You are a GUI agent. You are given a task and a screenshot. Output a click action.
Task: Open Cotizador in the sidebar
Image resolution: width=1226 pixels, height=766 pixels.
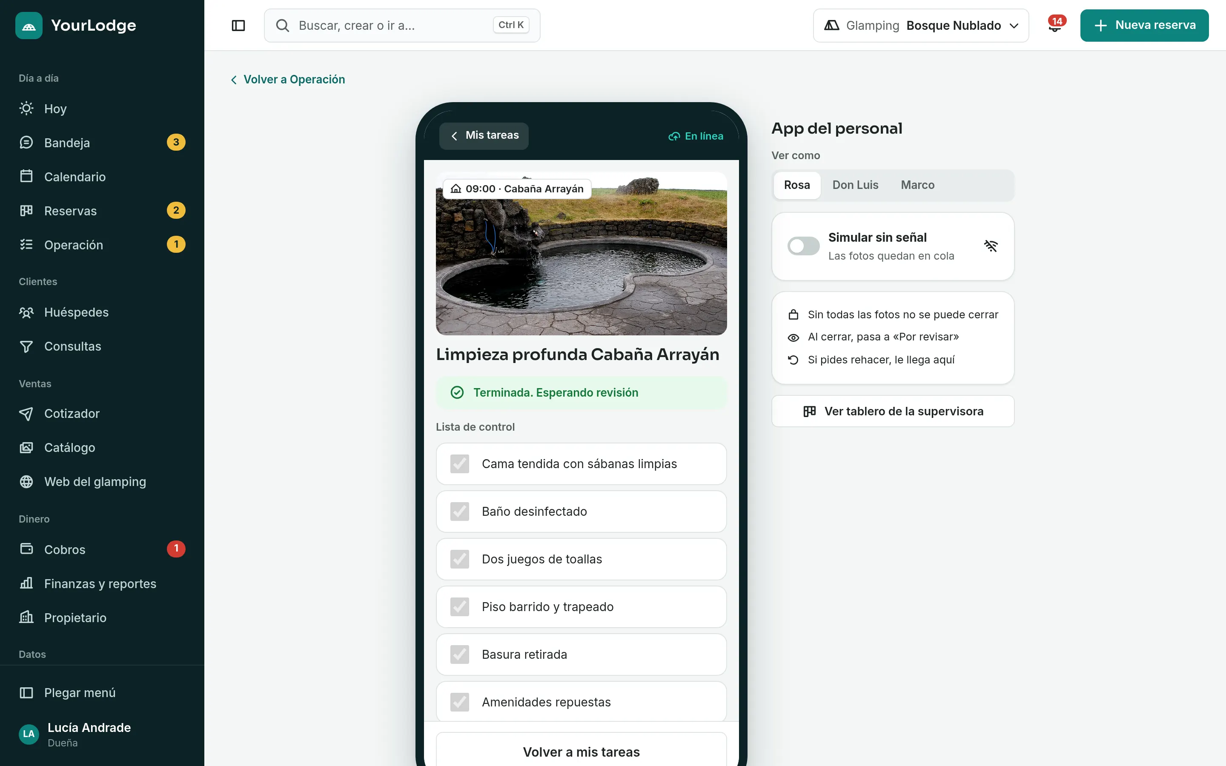tap(102, 413)
